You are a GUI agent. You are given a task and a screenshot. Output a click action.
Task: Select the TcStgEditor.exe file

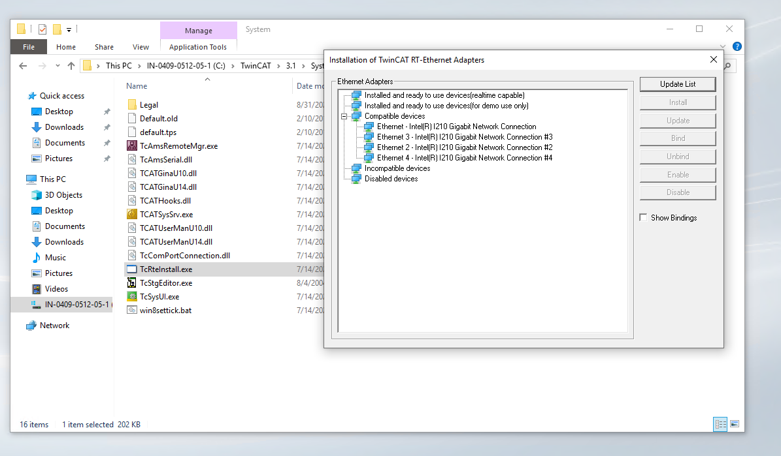[x=166, y=283]
